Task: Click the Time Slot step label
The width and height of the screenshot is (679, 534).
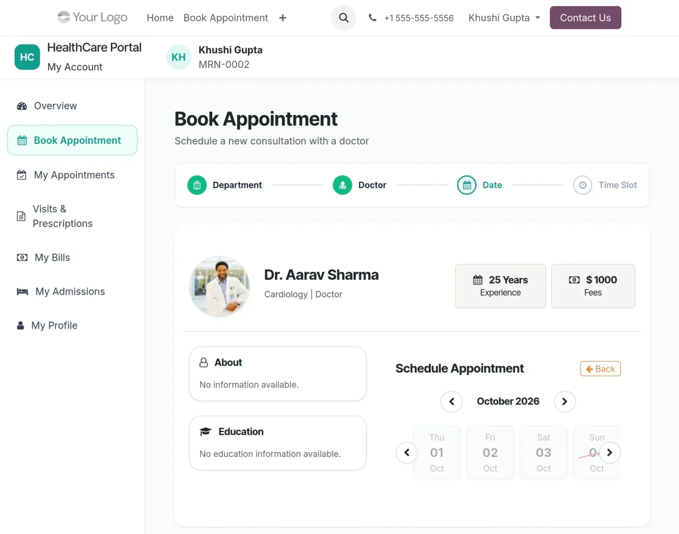Action: tap(618, 185)
